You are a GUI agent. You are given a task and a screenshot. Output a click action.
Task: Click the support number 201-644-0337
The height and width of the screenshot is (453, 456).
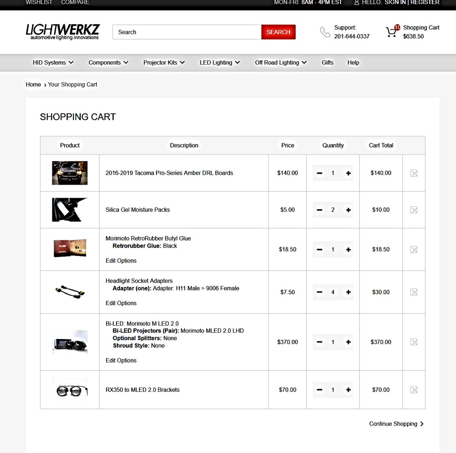[x=352, y=36]
